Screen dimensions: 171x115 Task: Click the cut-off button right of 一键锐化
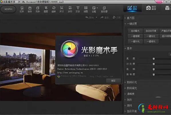coord(165,36)
